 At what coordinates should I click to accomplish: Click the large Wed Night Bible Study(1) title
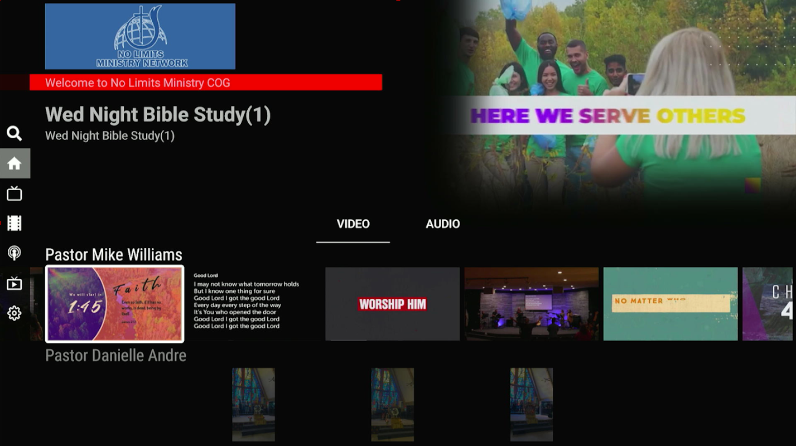[158, 115]
